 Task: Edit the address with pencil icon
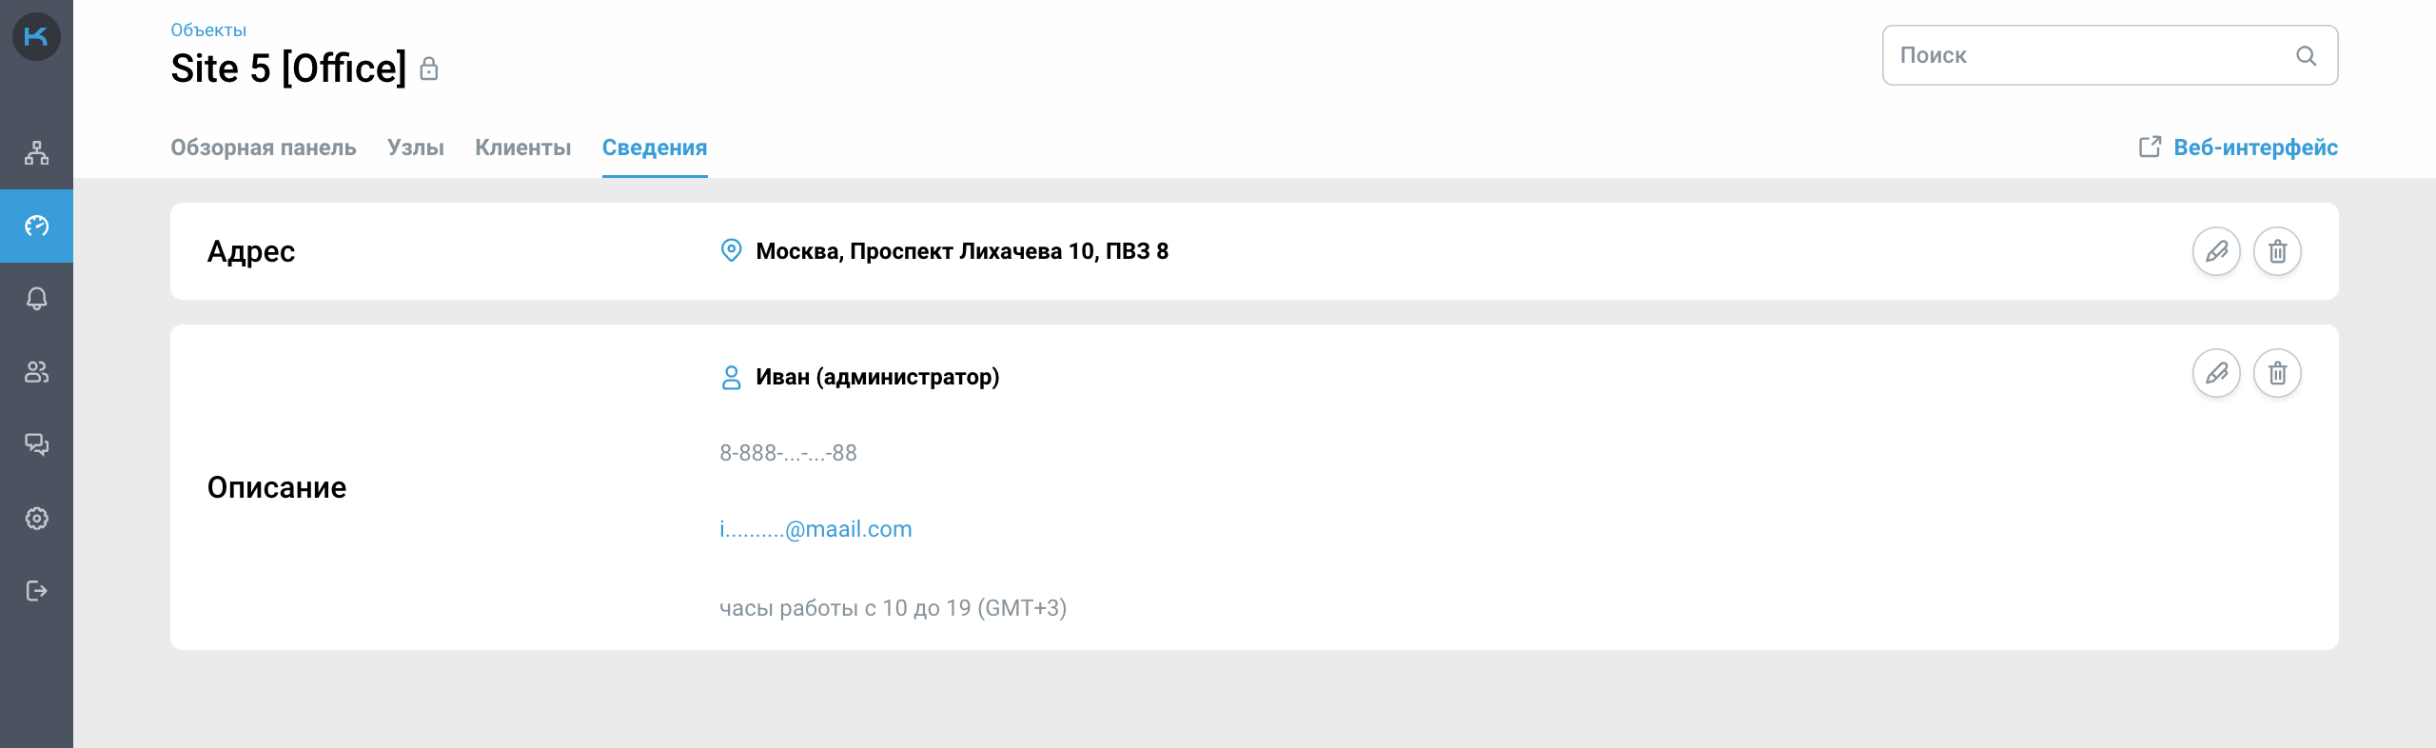click(2216, 251)
